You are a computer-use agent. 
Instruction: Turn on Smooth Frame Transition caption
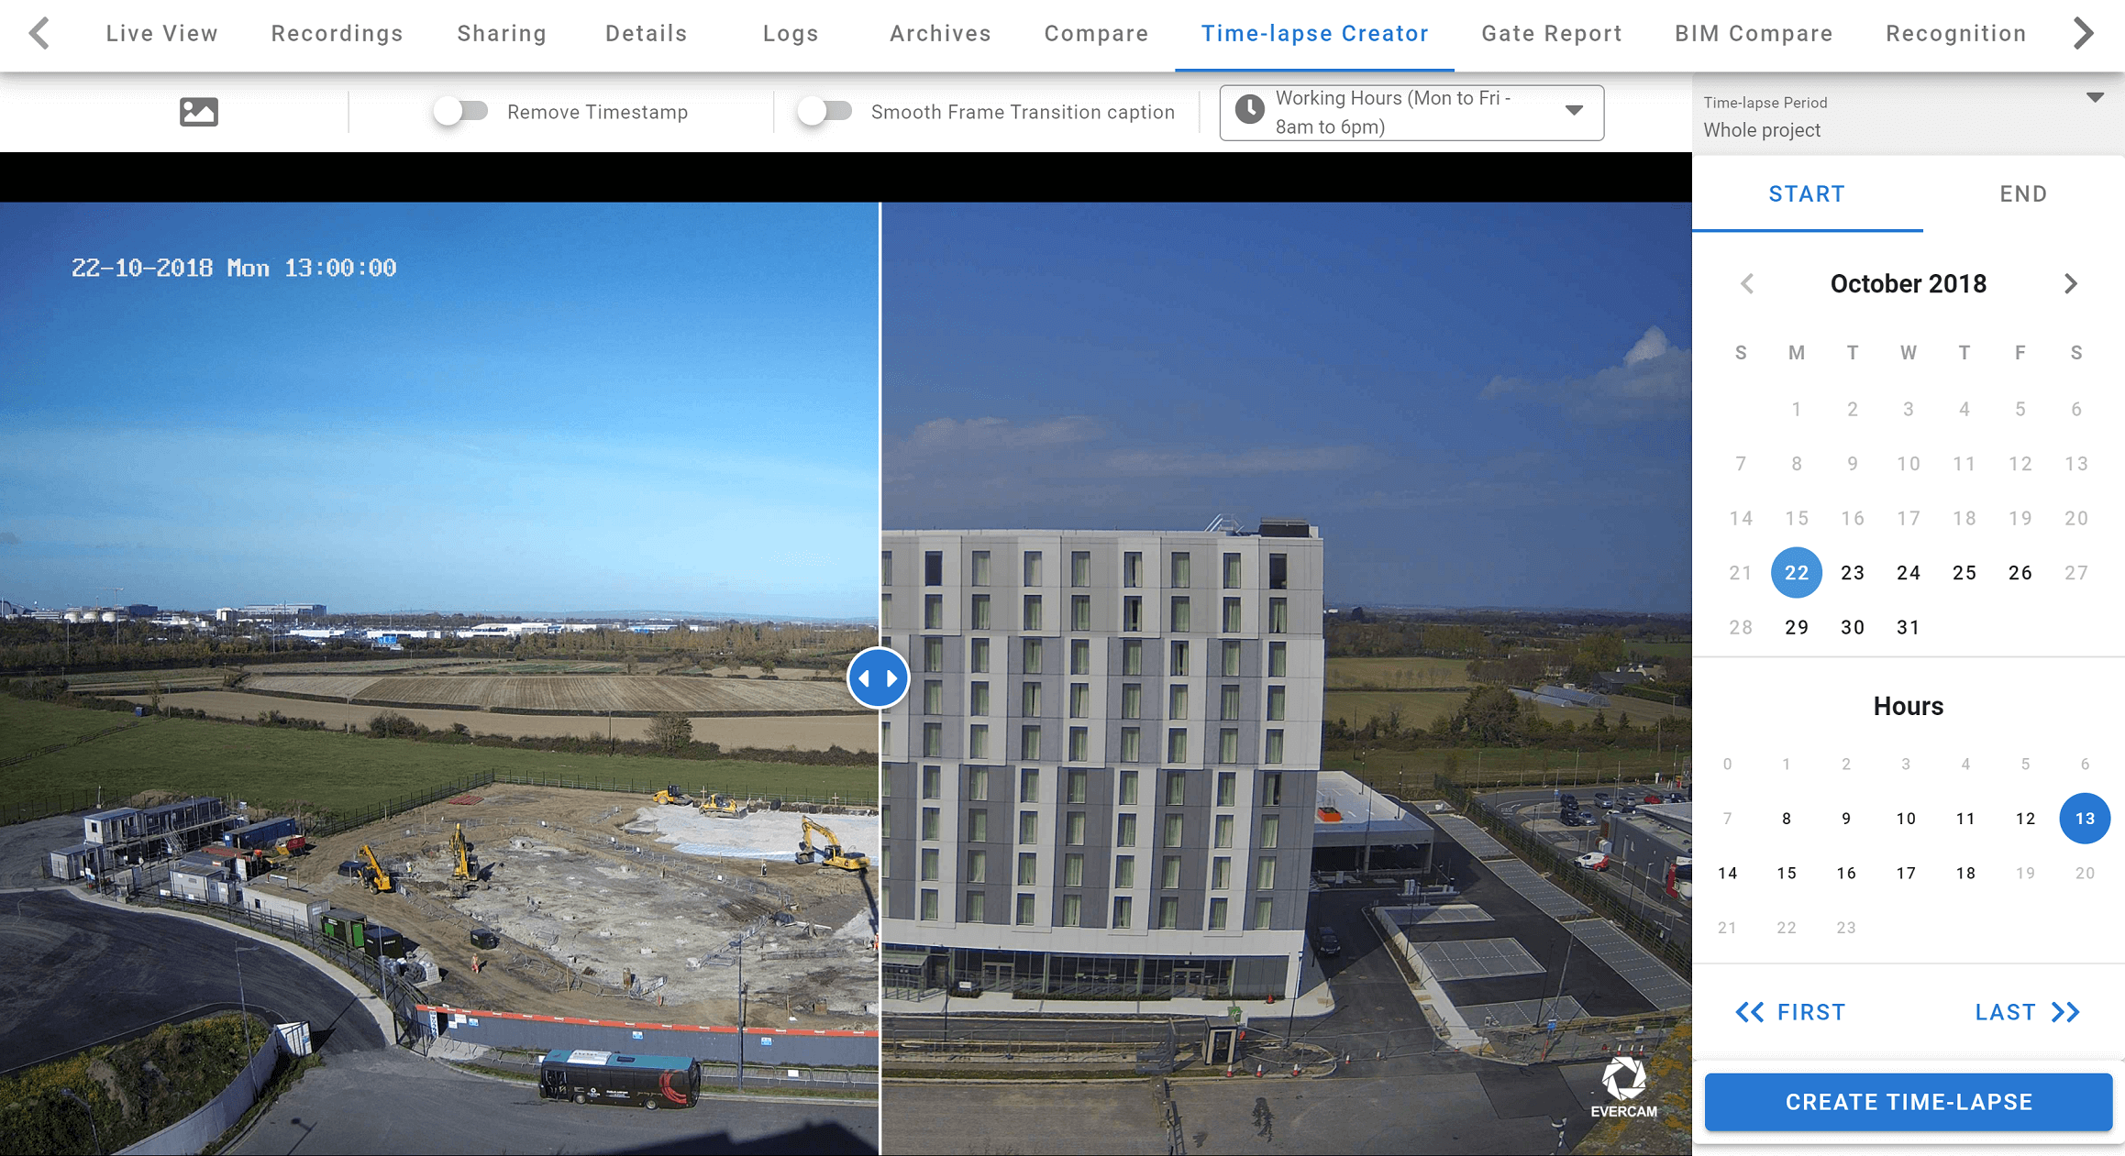824,112
